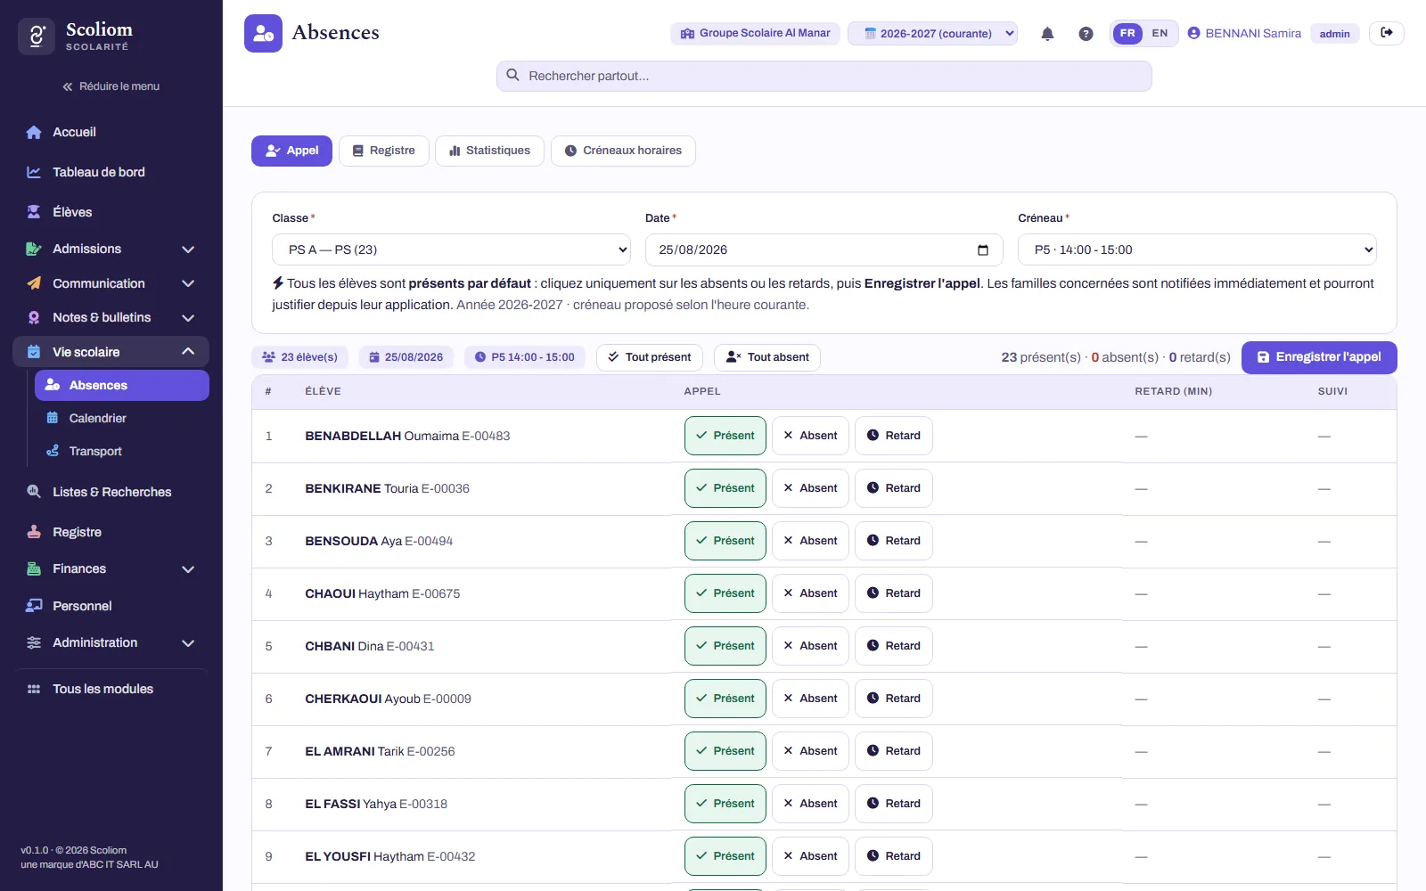Click the Élèves sidebar icon
Viewport: 1426px width, 891px height.
pos(34,212)
